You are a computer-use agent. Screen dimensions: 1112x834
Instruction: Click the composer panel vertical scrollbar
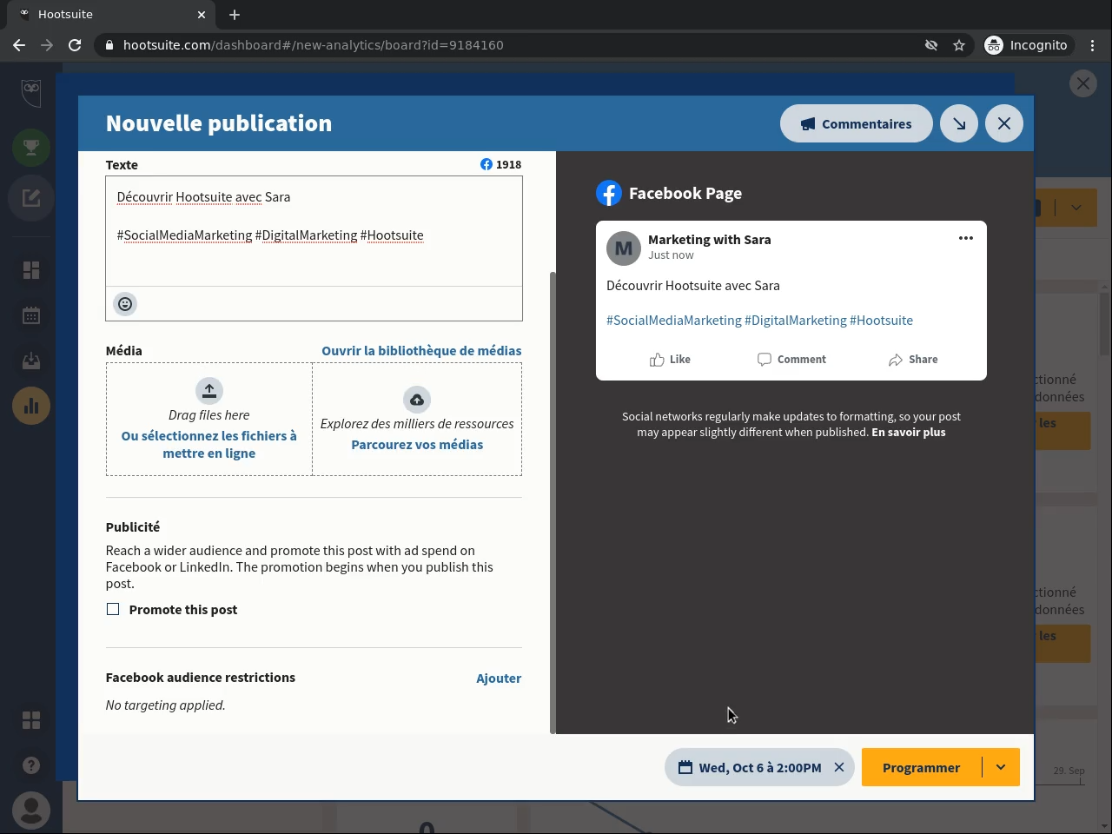(x=553, y=502)
